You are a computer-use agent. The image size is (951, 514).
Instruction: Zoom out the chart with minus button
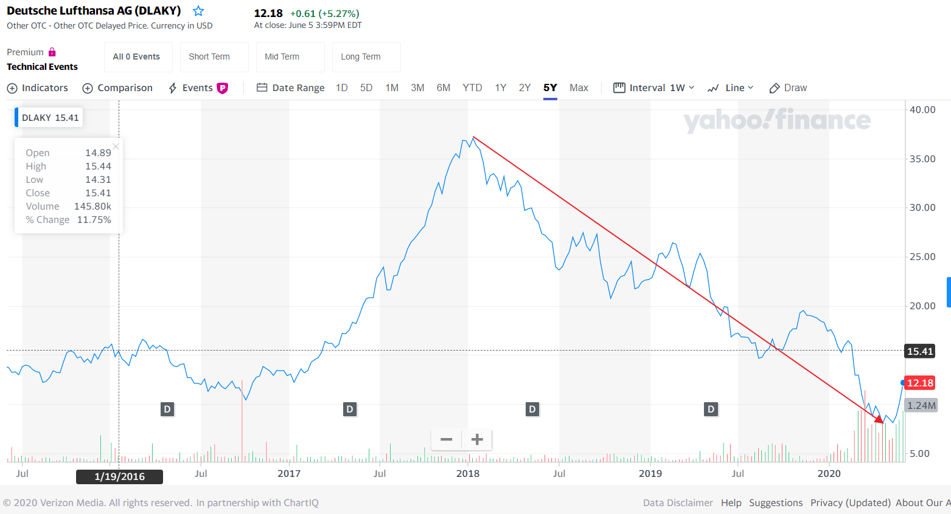[447, 439]
